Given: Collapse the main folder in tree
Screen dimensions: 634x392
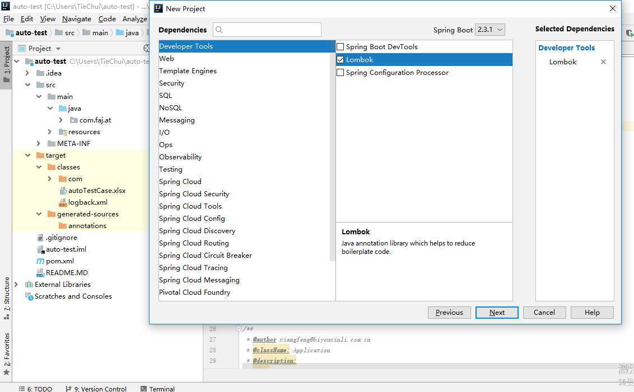Looking at the screenshot, I should tap(39, 97).
